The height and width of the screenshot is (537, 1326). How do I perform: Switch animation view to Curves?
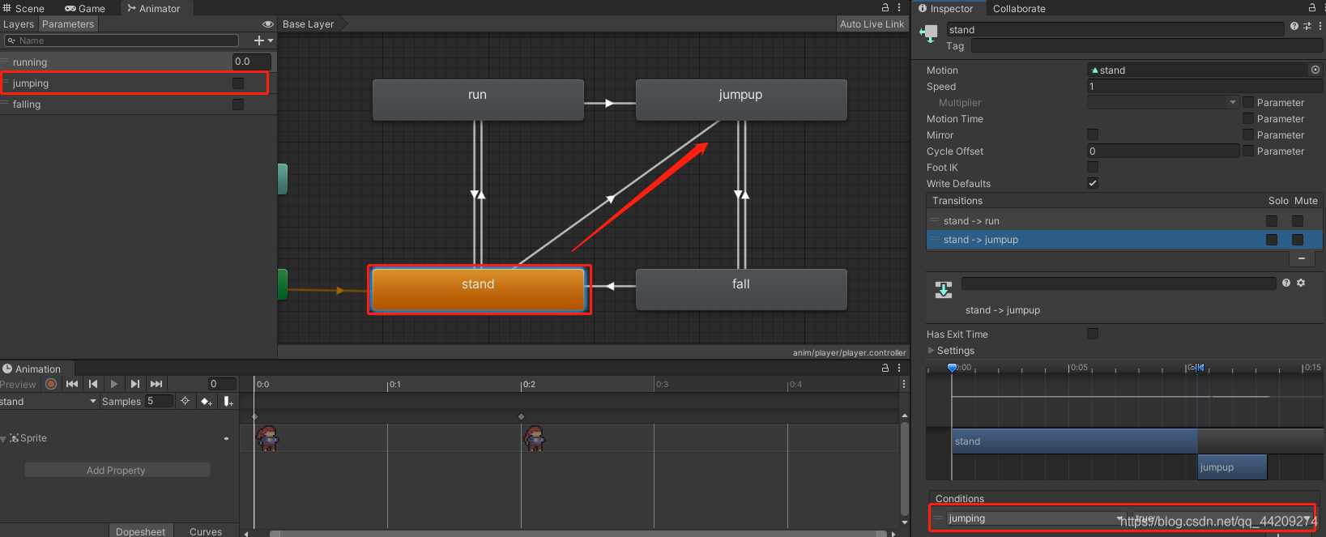(206, 531)
